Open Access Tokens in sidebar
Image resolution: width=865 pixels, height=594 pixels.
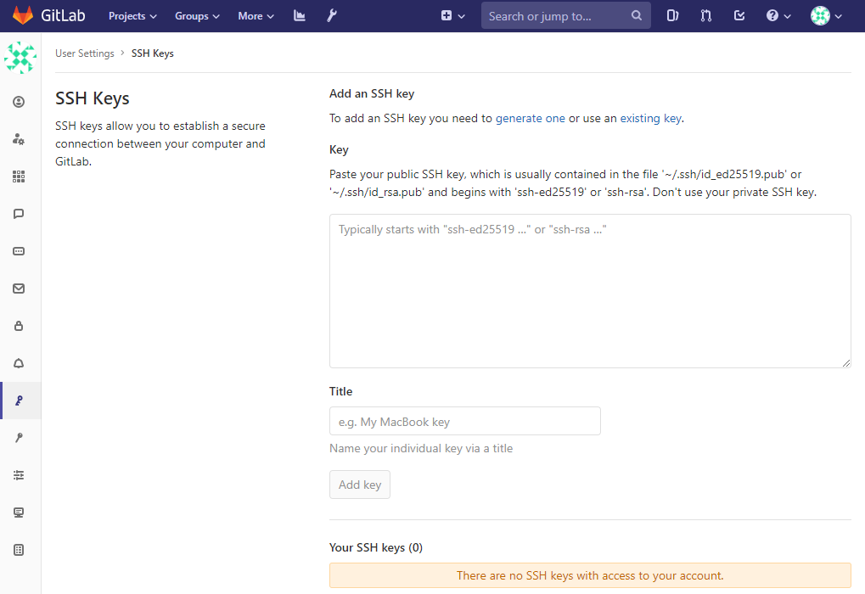[x=19, y=251]
